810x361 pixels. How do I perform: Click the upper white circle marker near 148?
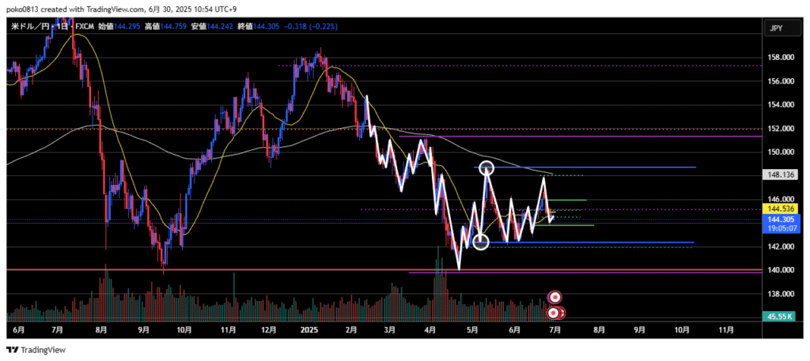pos(487,167)
